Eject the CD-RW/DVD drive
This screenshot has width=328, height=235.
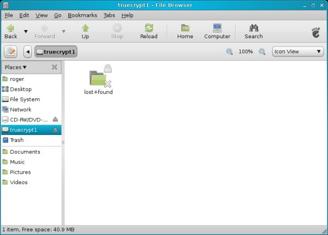[55, 119]
